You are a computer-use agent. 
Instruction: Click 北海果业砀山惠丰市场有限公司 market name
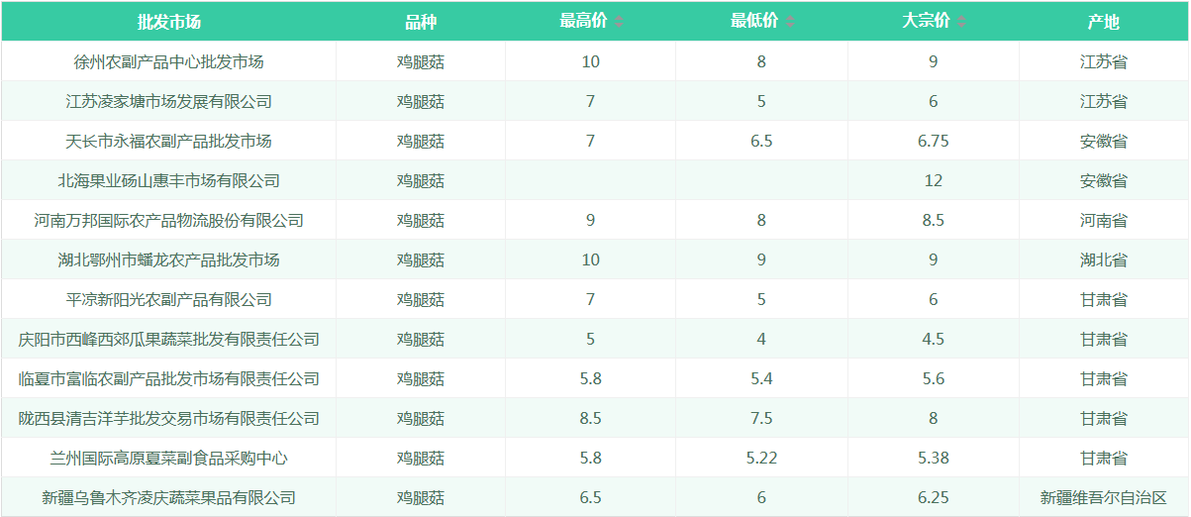coord(169,180)
